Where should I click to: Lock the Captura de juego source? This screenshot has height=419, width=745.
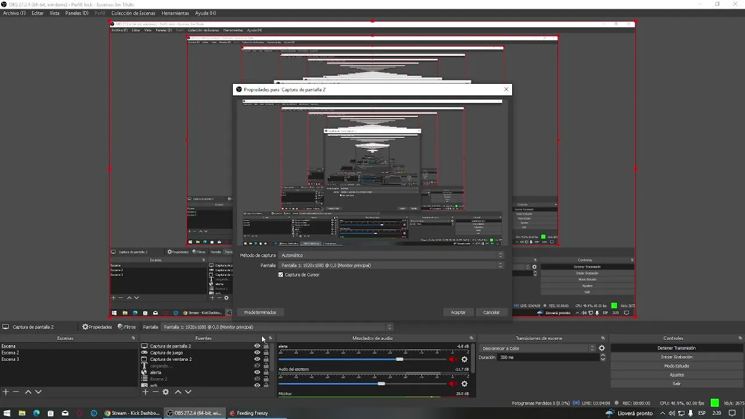coord(267,353)
